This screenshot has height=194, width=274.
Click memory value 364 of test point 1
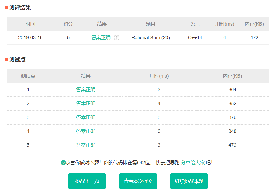pos(232,90)
